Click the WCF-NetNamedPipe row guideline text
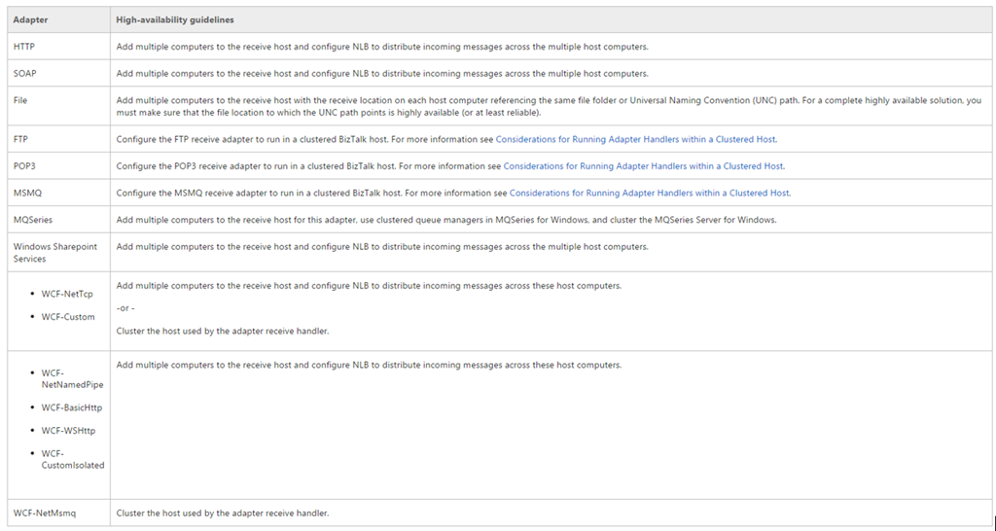Viewport: 996px width, 531px height. pos(369,365)
